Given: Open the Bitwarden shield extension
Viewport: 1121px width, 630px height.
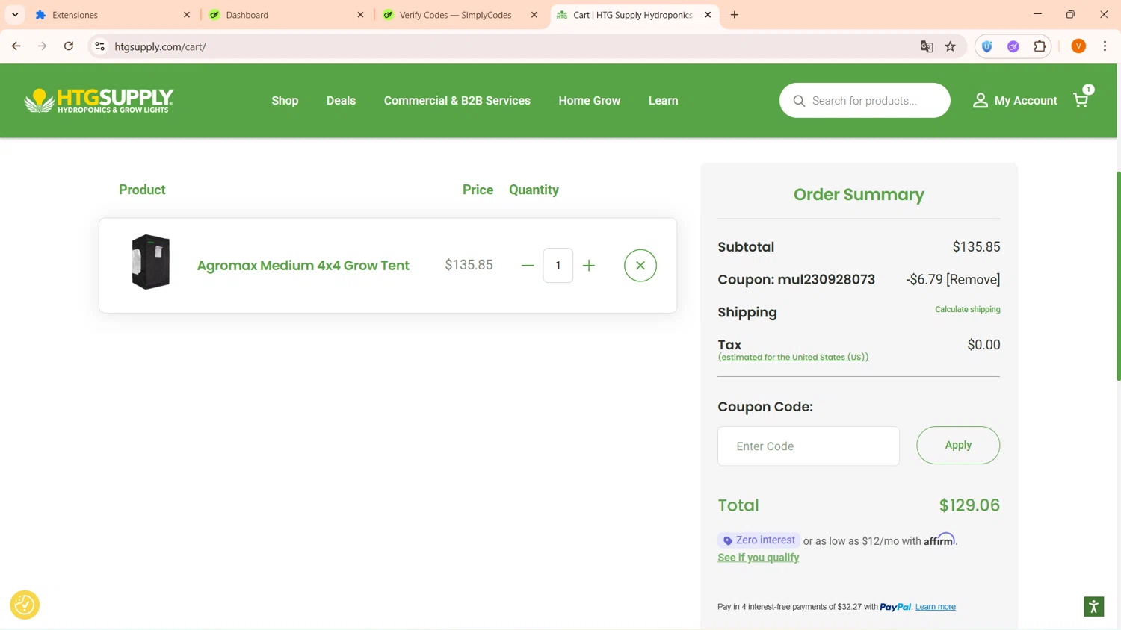Looking at the screenshot, I should click(987, 46).
